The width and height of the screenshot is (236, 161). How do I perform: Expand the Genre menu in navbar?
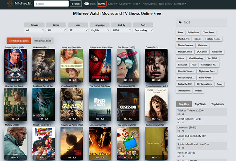click(112, 4)
